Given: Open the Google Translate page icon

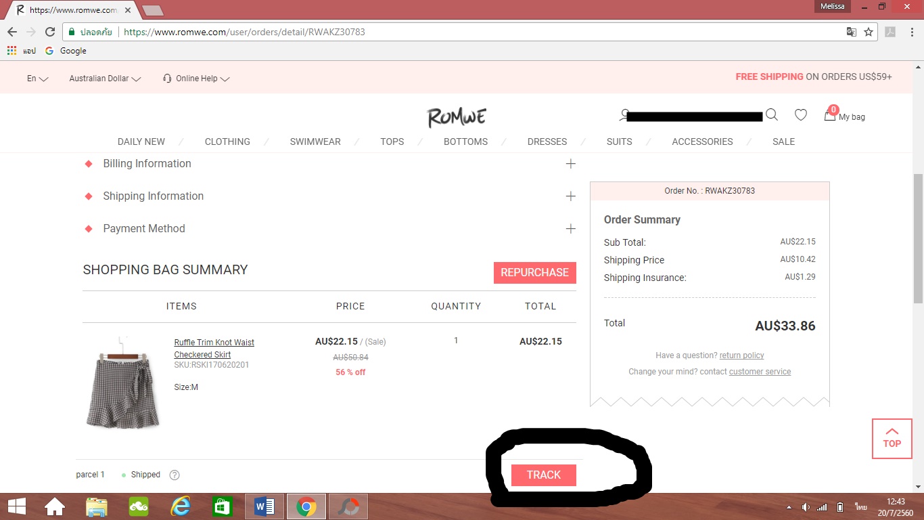Looking at the screenshot, I should [852, 32].
